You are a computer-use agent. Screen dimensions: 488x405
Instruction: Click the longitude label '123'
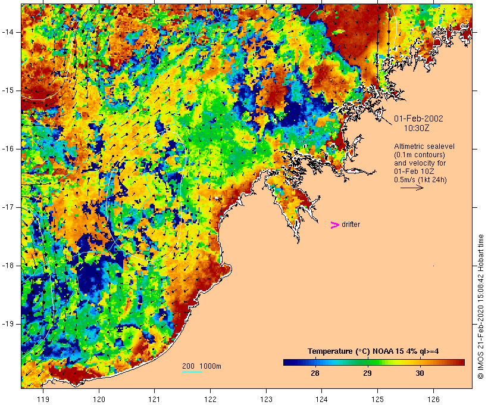click(x=266, y=400)
